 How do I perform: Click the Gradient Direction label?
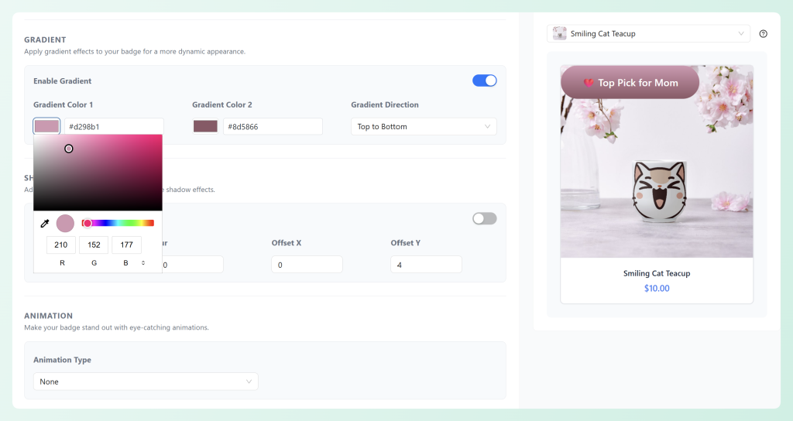pos(385,104)
